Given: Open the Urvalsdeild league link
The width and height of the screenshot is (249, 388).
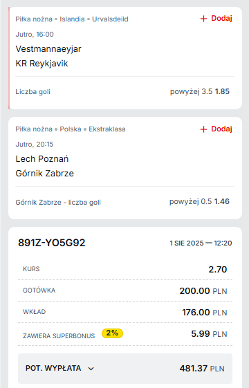Looking at the screenshot, I should tap(110, 19).
